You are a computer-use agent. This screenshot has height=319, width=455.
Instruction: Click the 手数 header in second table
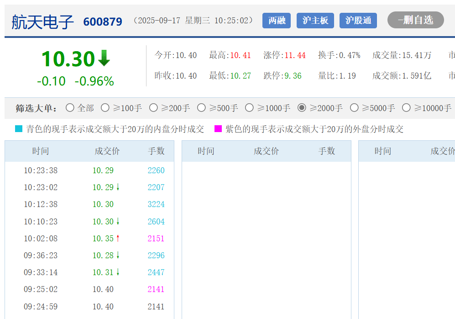(327, 151)
